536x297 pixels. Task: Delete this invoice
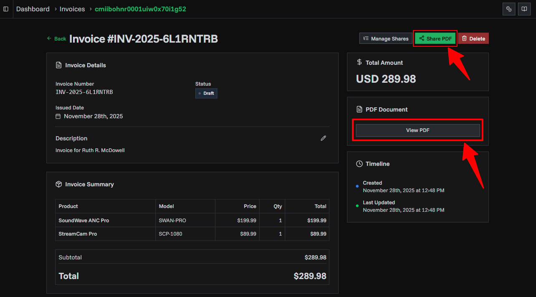click(x=473, y=38)
